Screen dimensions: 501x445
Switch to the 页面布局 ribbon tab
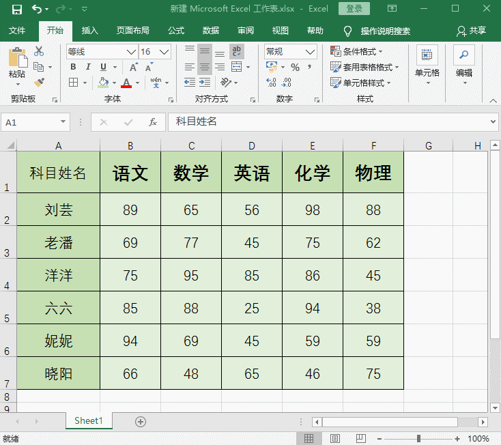click(x=132, y=31)
